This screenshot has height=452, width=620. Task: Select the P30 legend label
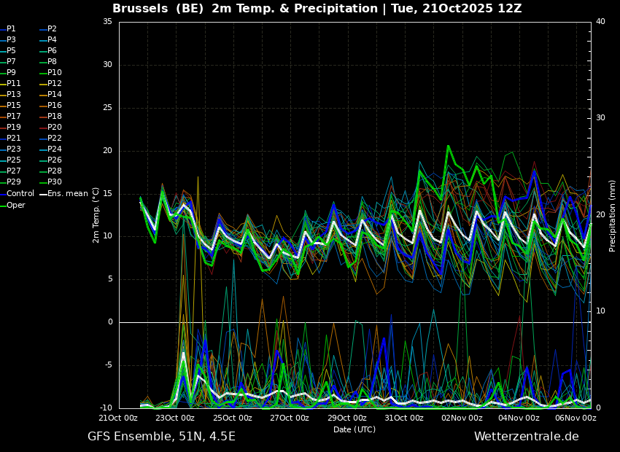55,182
